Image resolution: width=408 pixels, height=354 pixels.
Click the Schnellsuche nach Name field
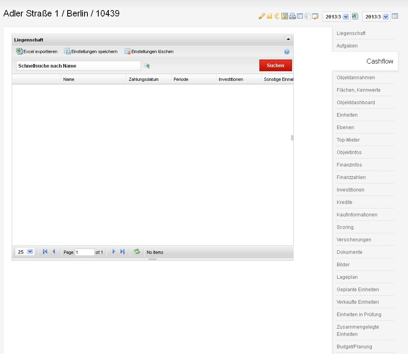coord(78,66)
